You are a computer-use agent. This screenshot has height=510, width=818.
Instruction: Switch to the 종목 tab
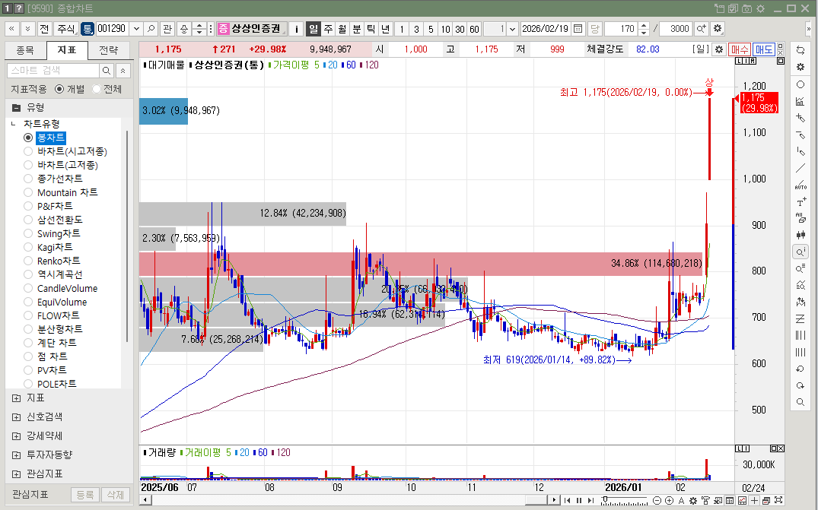click(25, 50)
